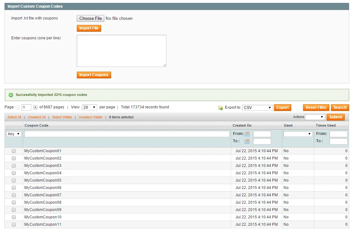The width and height of the screenshot is (352, 235).
Task: Open the Created On To calendar icon
Action: [x=247, y=141]
